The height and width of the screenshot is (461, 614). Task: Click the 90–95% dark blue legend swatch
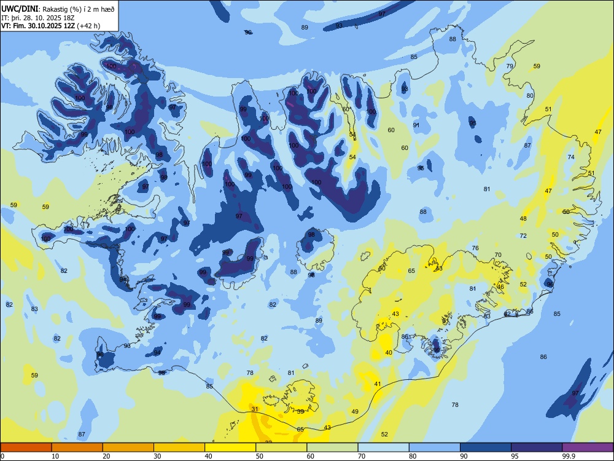(x=486, y=447)
